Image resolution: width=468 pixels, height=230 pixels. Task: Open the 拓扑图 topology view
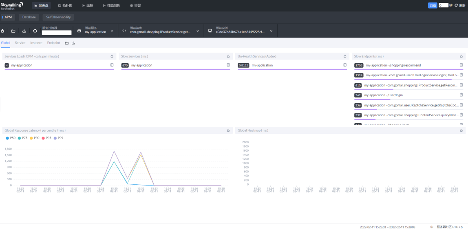pos(65,5)
